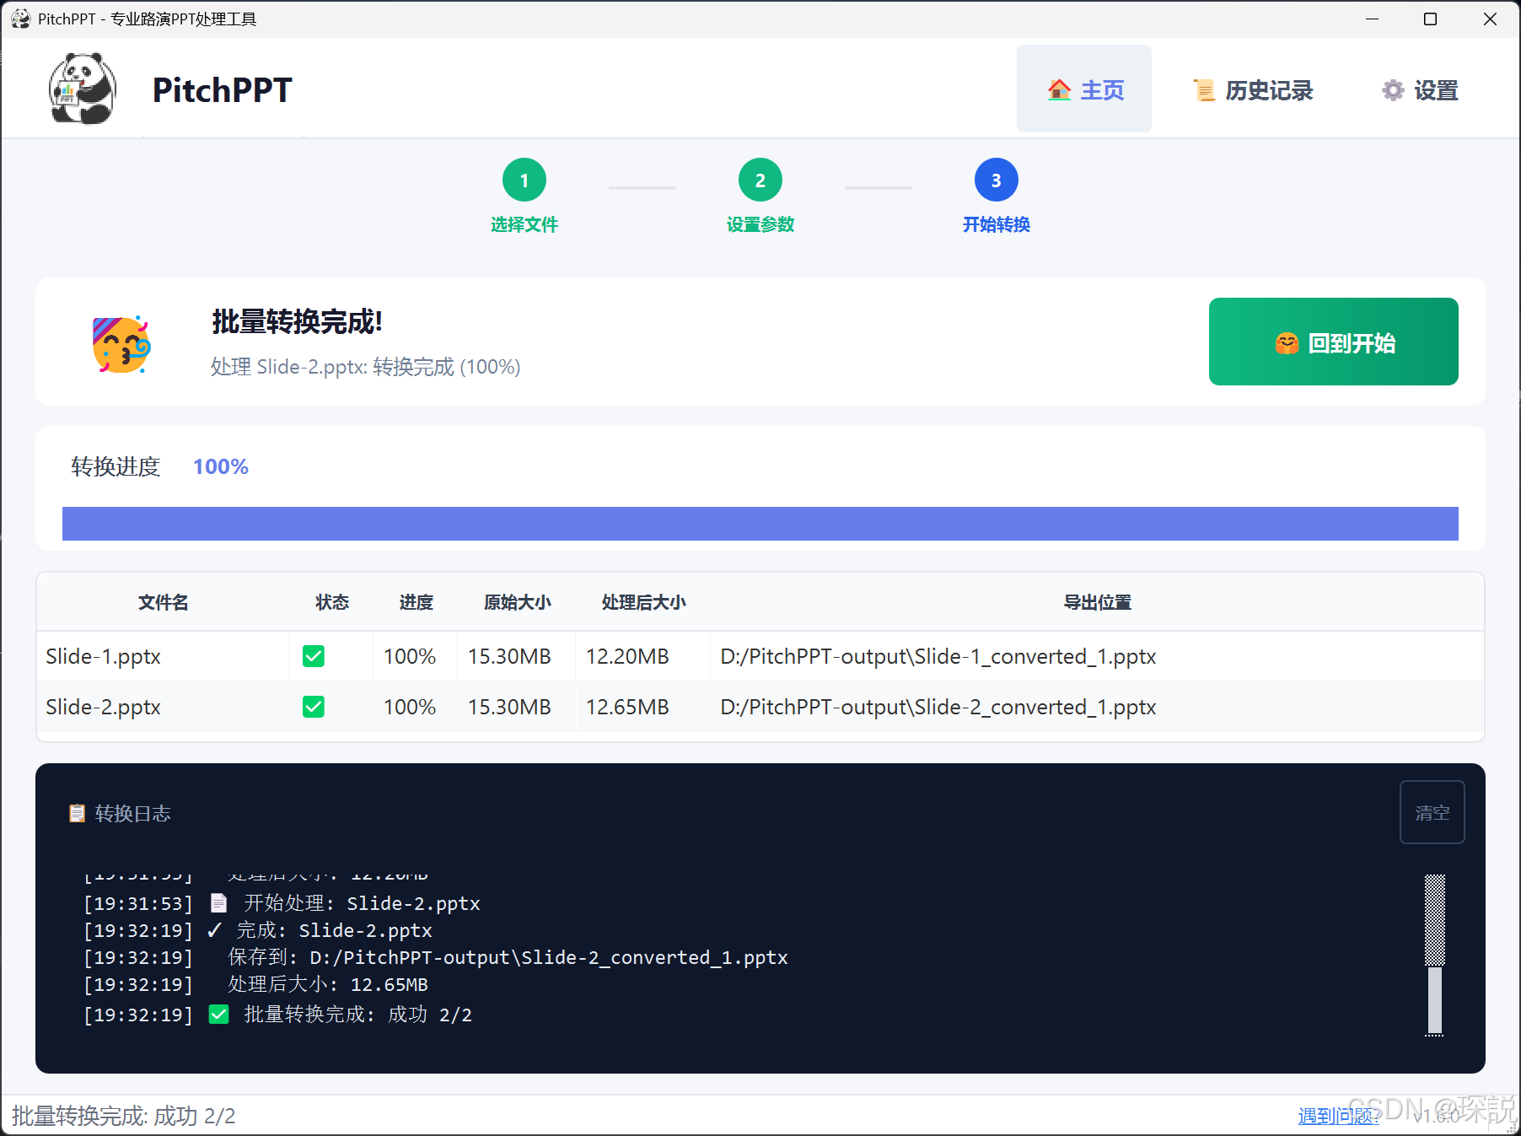Click the 文件名 column header
1521x1136 pixels.
[x=164, y=602]
